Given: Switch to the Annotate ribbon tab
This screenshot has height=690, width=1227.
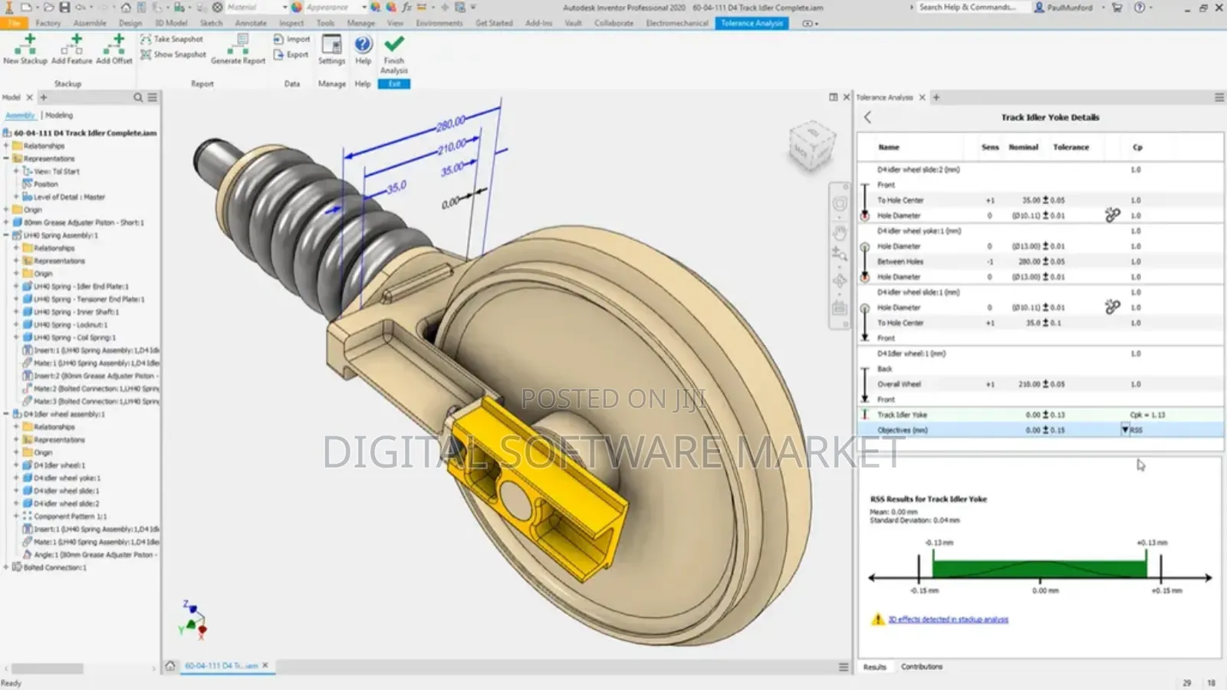Looking at the screenshot, I should pyautogui.click(x=250, y=23).
